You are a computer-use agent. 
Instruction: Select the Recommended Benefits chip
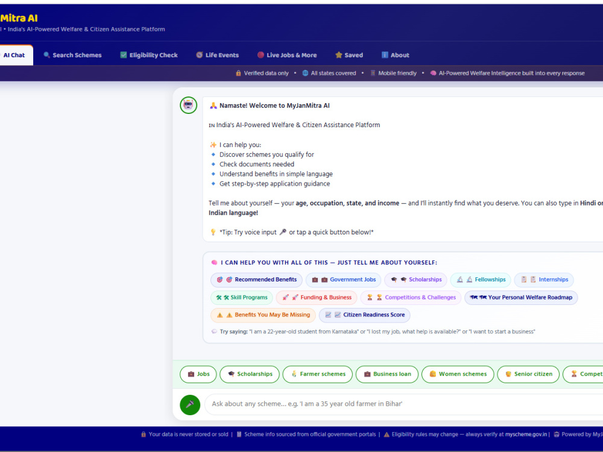pos(256,280)
